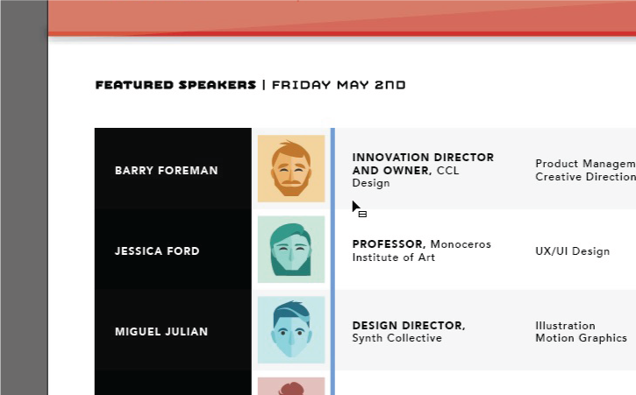Select the Jessica Ford name text

tap(157, 251)
